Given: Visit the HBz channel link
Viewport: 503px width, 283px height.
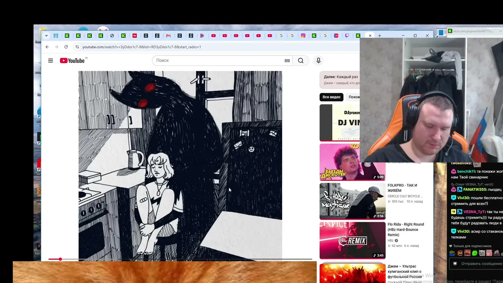Looking at the screenshot, I should point(390,241).
